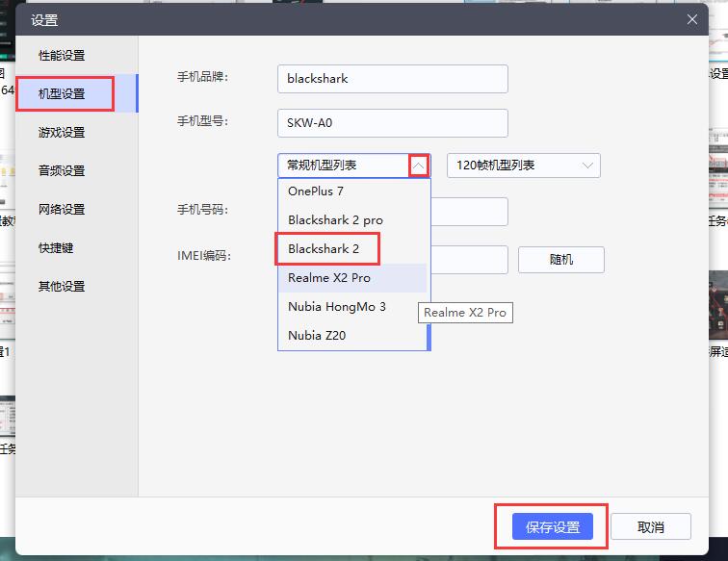Pick Nubia HongMo 3 from list
Viewport: 728px width, 561px height.
point(352,307)
